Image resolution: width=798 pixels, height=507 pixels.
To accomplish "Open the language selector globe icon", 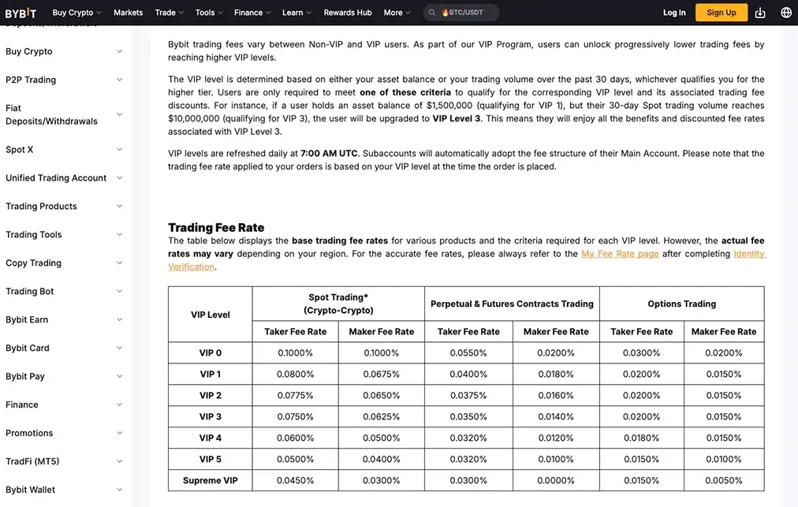I will click(x=785, y=13).
